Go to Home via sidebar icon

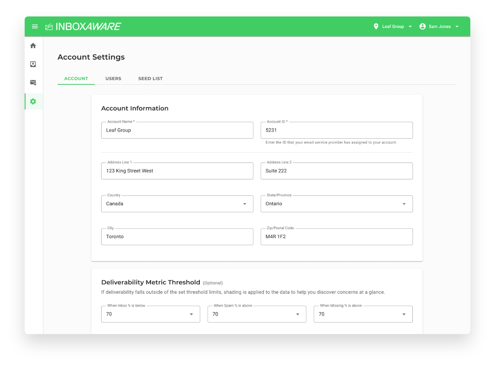coord(33,46)
